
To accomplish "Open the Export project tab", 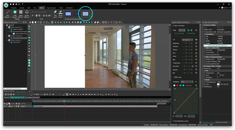I will point(51,8).
